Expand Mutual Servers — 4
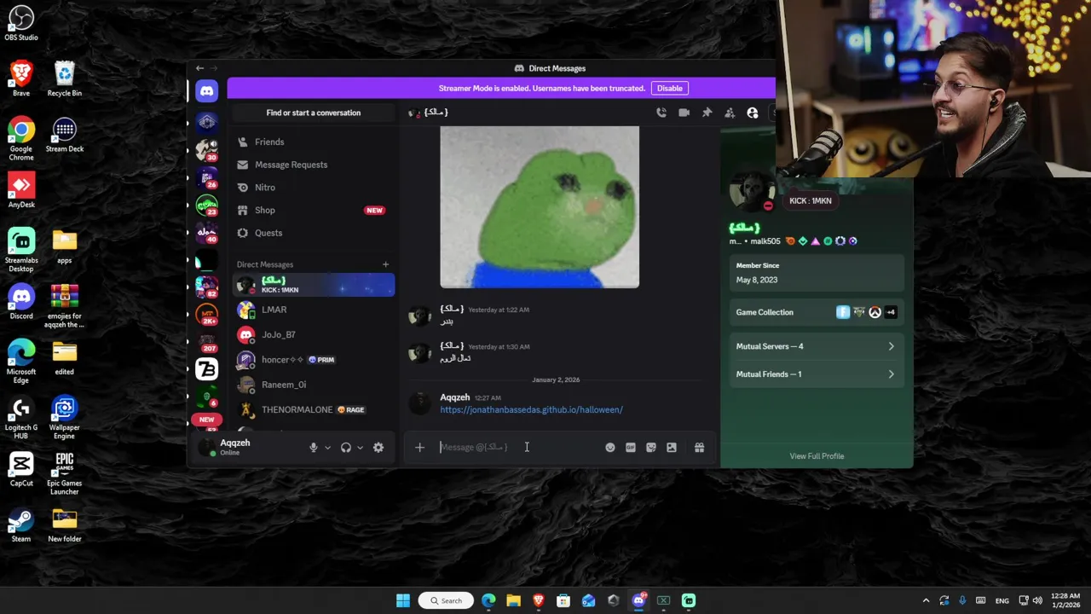 pos(817,346)
